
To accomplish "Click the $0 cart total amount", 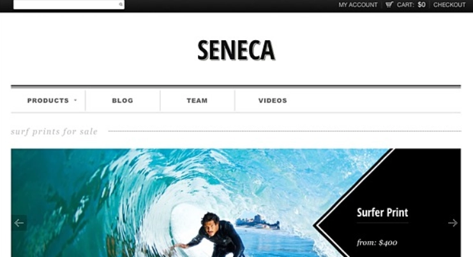I will pos(421,5).
